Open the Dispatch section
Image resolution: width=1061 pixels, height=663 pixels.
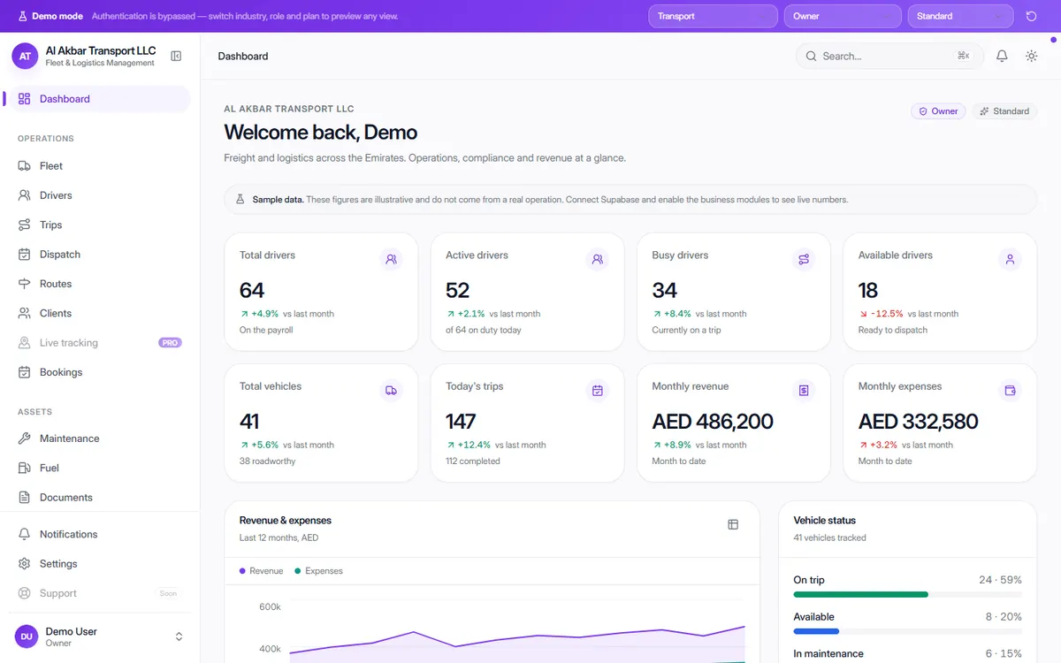point(99,255)
